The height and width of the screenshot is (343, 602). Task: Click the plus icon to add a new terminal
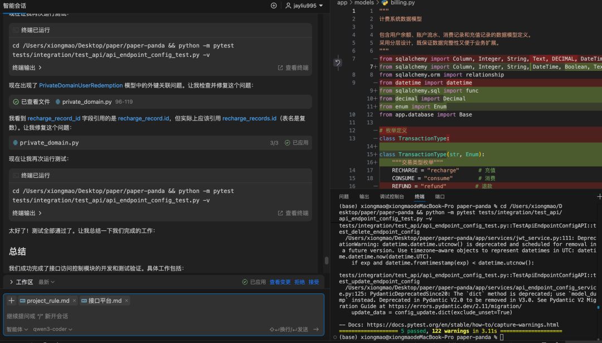click(599, 197)
